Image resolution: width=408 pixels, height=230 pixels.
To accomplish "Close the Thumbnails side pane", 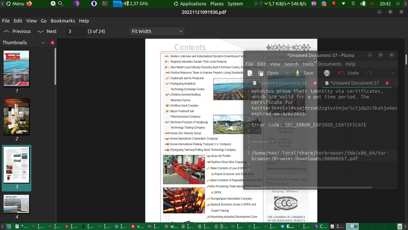I will pos(53,43).
